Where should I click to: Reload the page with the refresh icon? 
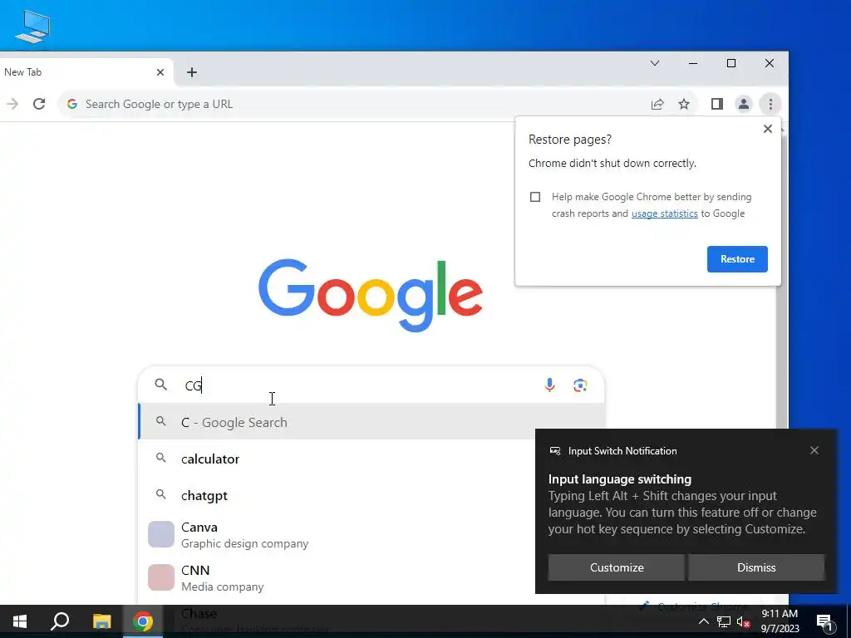[38, 104]
